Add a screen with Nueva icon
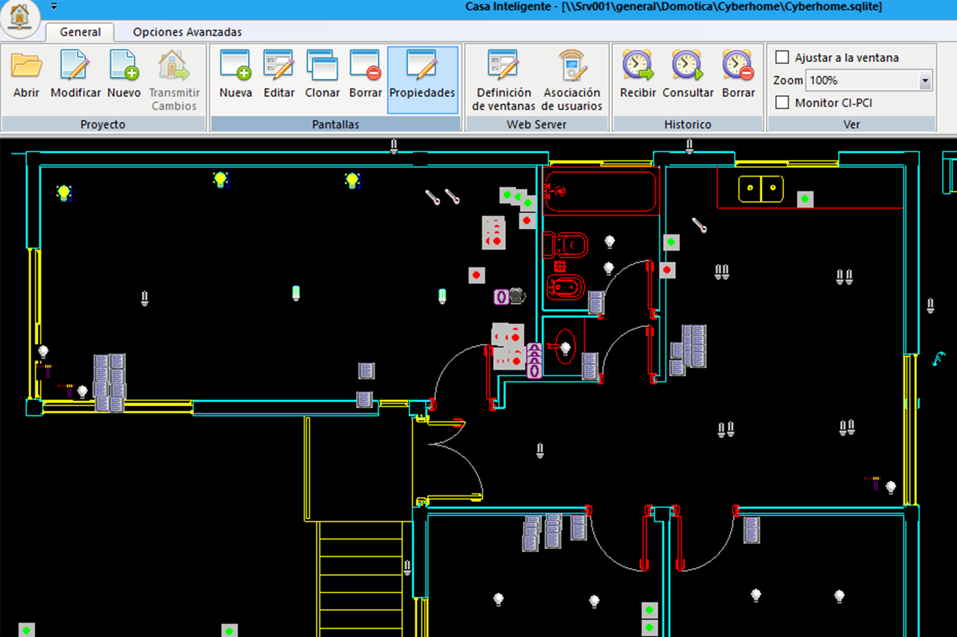 235,66
